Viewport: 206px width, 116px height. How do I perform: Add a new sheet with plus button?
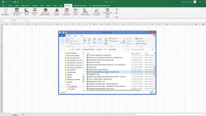[23, 114]
